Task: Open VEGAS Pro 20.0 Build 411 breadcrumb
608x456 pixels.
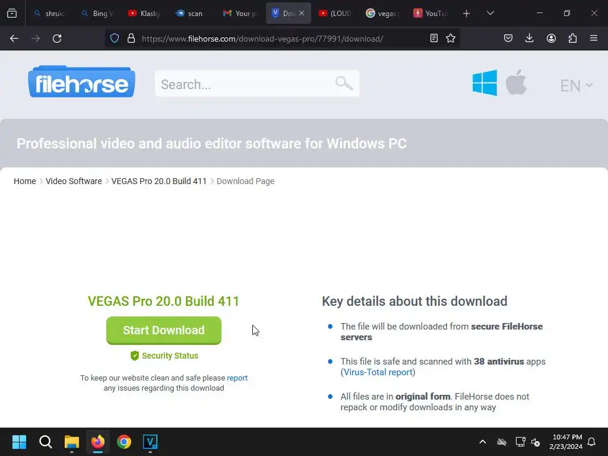Action: 159,181
